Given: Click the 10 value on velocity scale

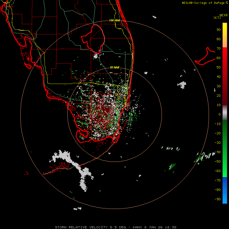Looking at the screenshot, I should click(219, 105).
